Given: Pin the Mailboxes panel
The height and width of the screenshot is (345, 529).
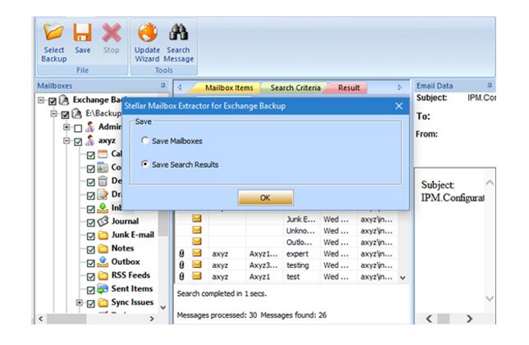Looking at the screenshot, I should click(163, 85).
